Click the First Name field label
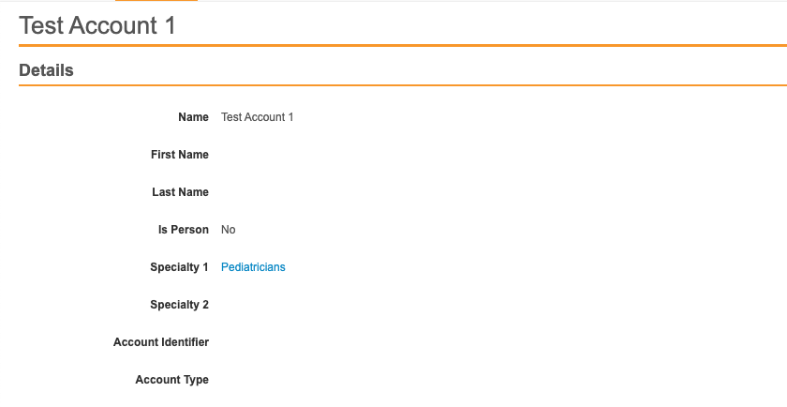 [180, 155]
